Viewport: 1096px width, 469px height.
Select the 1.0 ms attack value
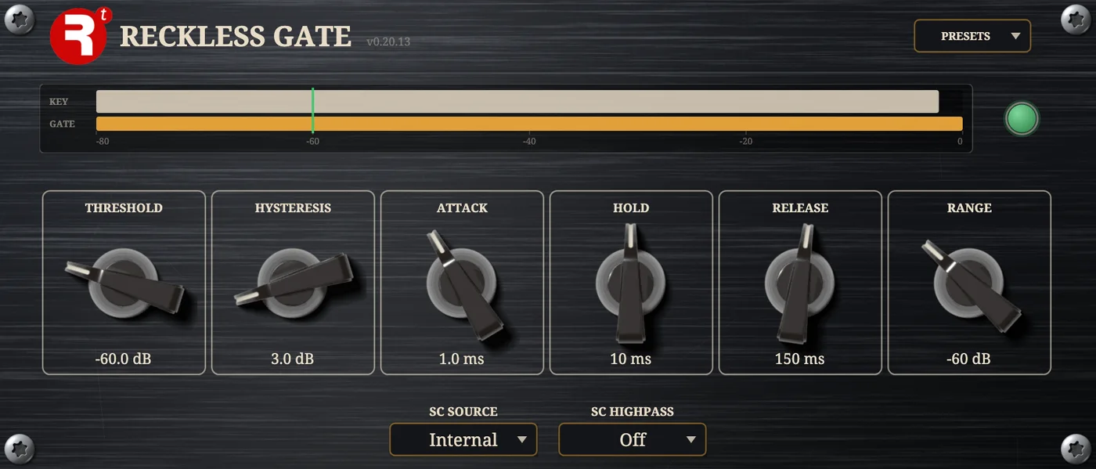[x=462, y=359]
